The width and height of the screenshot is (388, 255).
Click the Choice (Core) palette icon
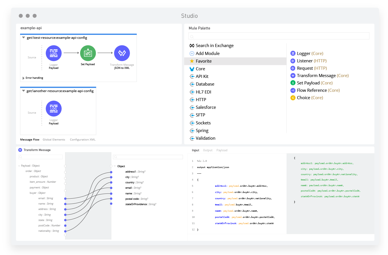coord(293,98)
